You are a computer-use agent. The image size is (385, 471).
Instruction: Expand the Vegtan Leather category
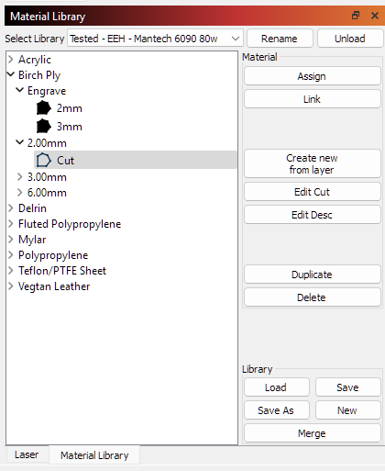coord(11,286)
